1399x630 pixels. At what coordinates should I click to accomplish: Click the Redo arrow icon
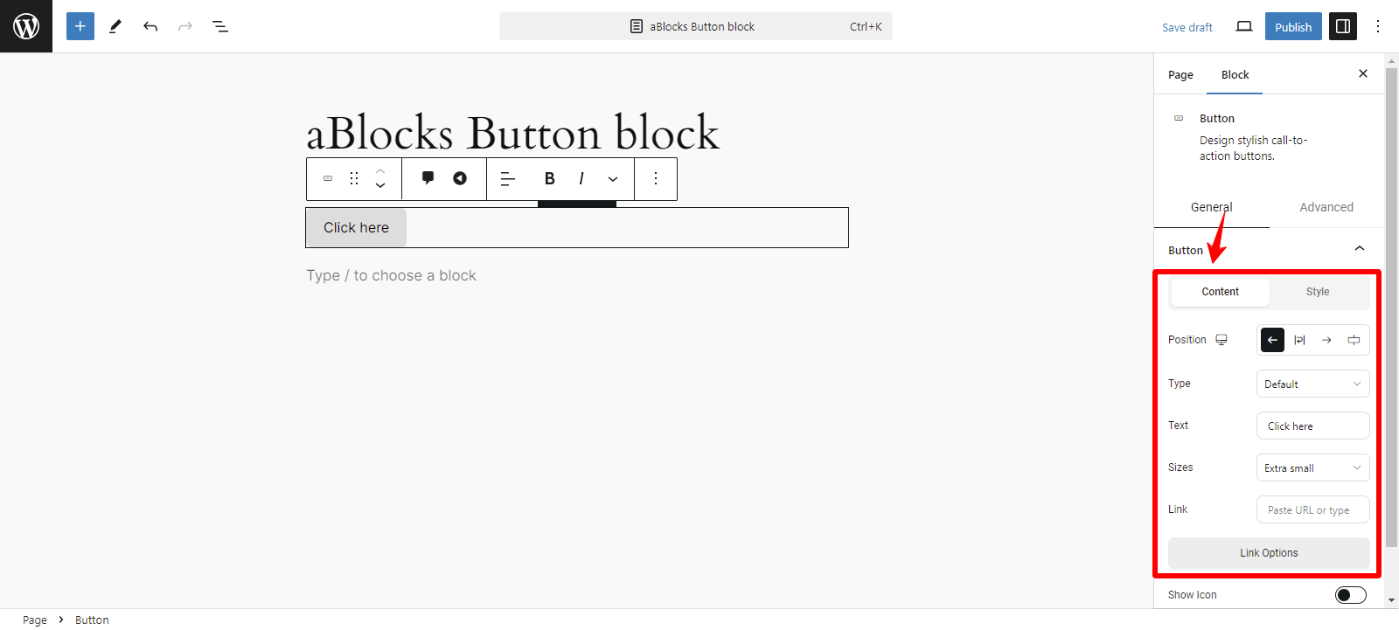coord(185,26)
